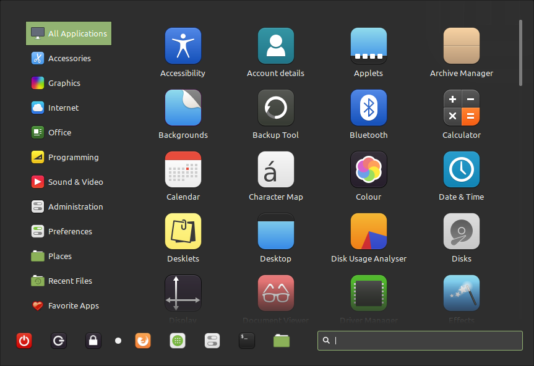534x366 pixels.
Task: Launch the Desklets app
Action: click(x=183, y=231)
